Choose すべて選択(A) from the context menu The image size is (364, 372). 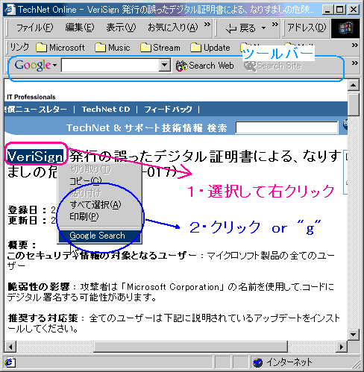(x=95, y=205)
